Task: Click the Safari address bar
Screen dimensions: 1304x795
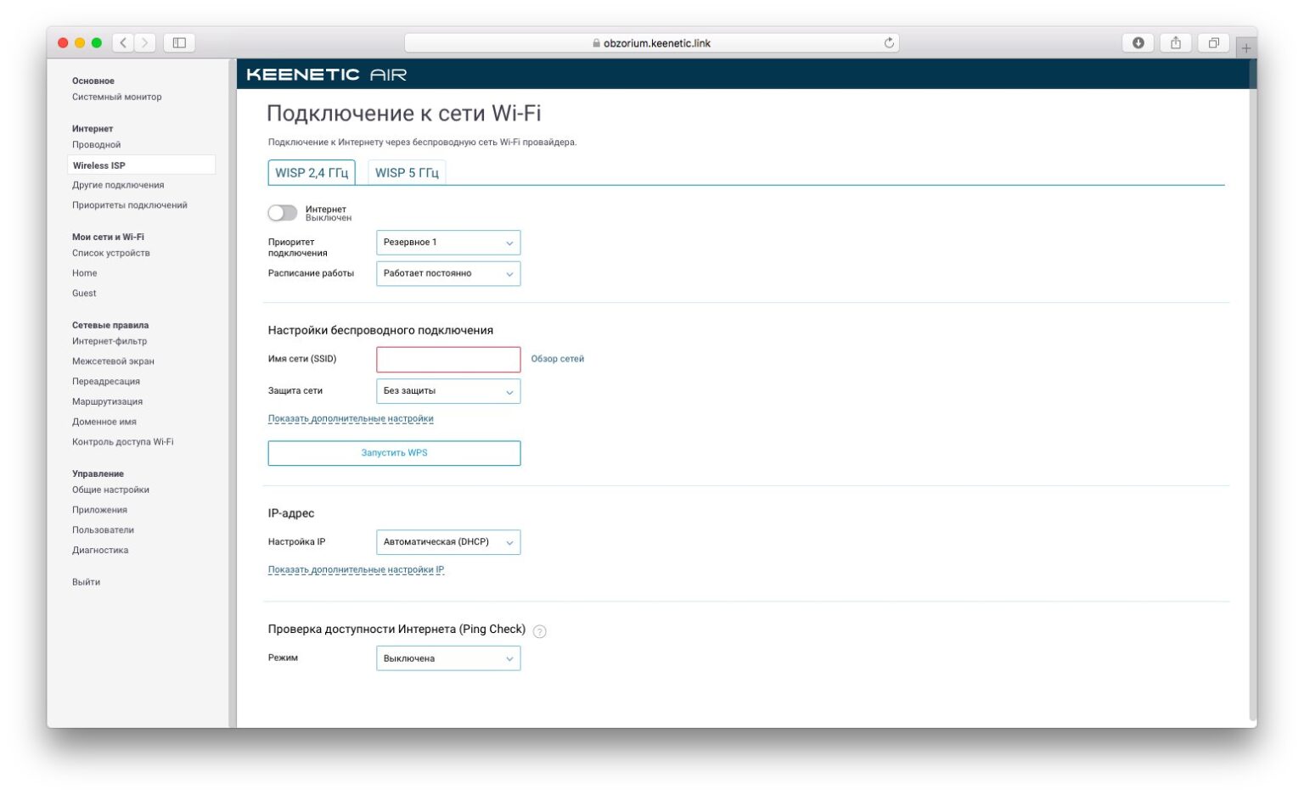Action: point(651,42)
